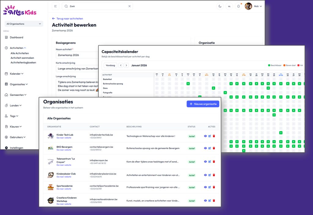Expand the Kalender sidebar menu
Screen dimensions: 313x215
pyautogui.click(x=16, y=74)
